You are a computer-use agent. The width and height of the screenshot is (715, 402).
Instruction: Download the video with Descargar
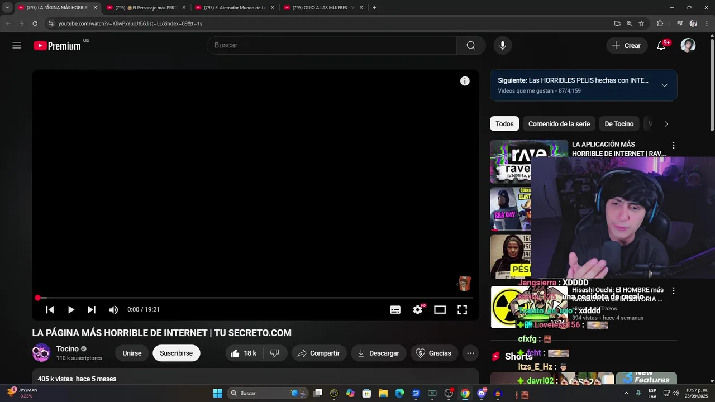point(378,353)
